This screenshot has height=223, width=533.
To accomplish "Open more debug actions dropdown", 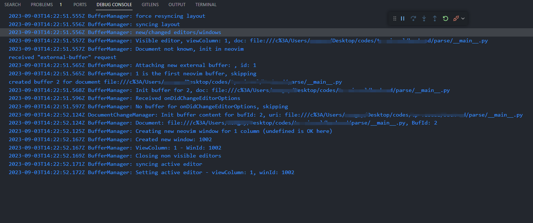I will click(463, 18).
